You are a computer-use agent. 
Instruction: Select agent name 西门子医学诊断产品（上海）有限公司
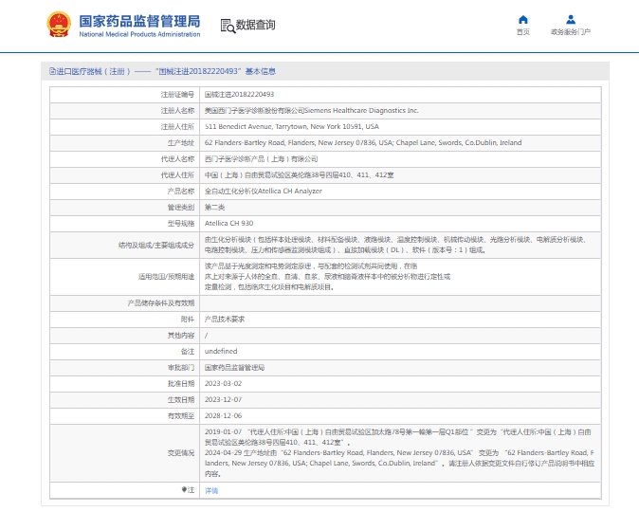pyautogui.click(x=400, y=159)
